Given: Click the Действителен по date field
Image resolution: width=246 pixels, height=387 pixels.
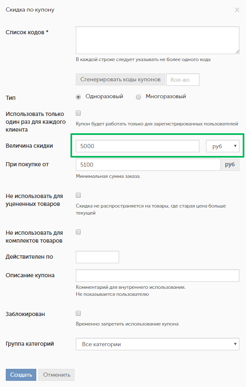Looking at the screenshot, I should (x=97, y=257).
